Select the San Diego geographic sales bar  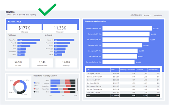coord(120,57)
